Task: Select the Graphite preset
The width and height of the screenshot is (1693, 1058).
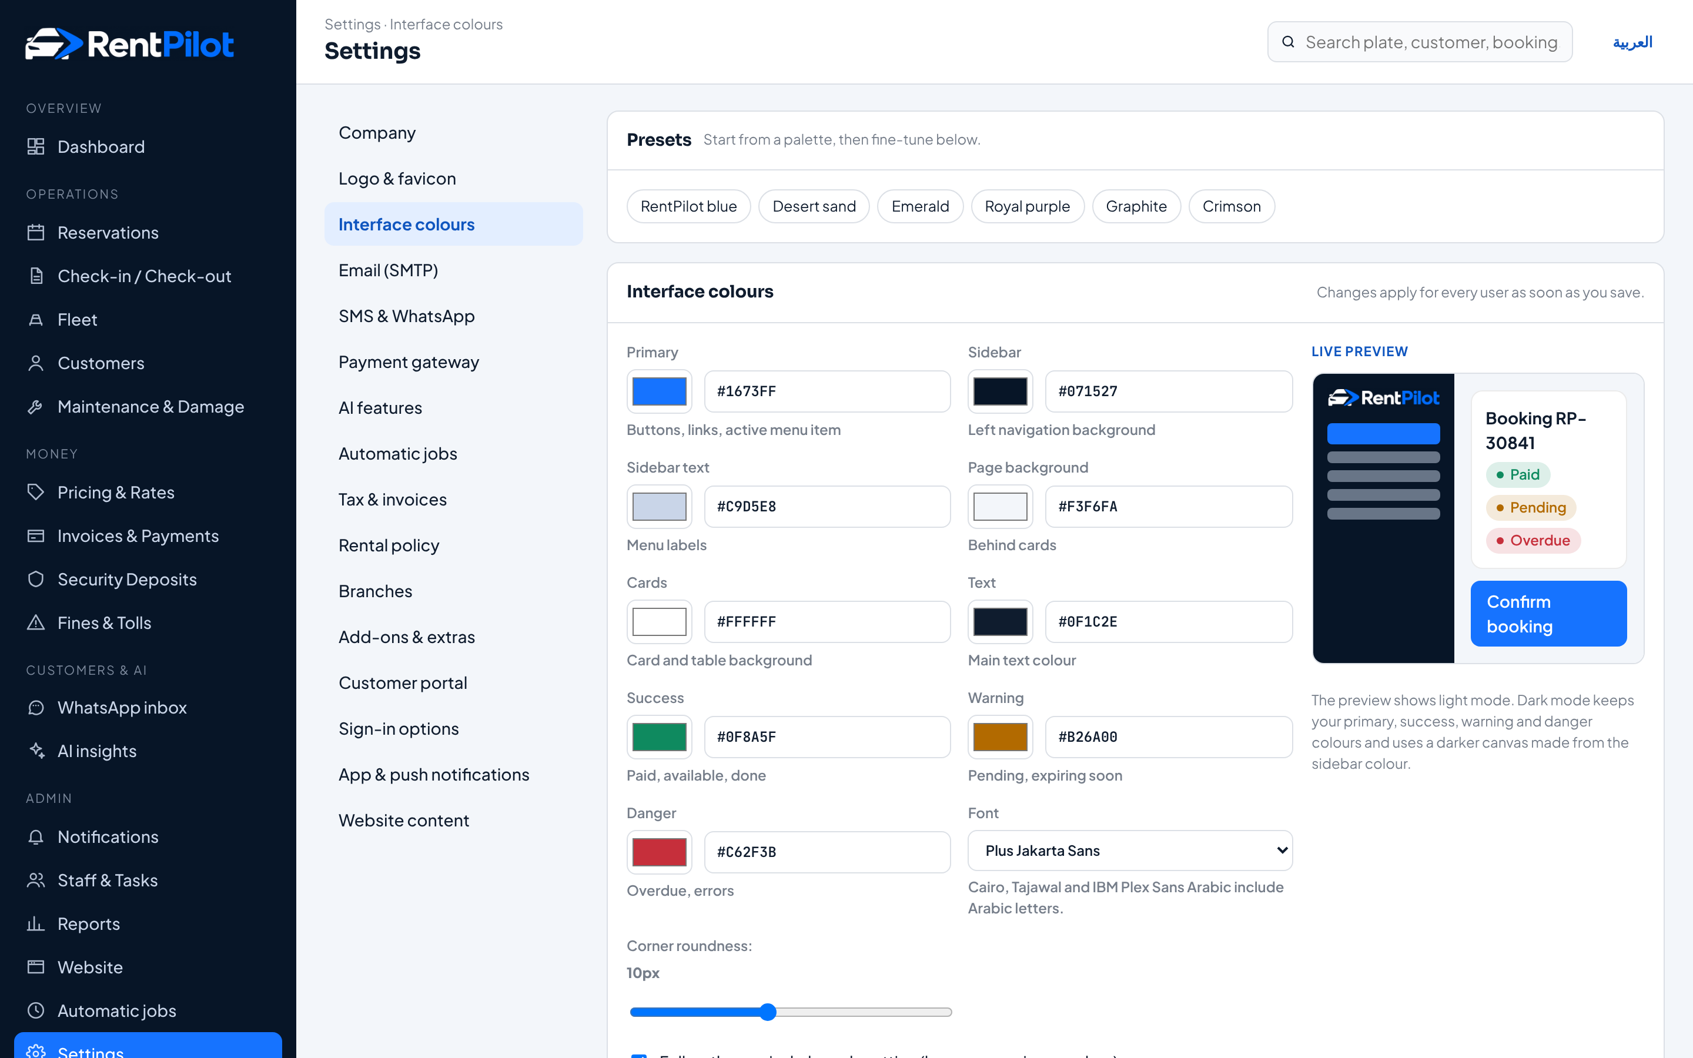Action: coord(1136,206)
